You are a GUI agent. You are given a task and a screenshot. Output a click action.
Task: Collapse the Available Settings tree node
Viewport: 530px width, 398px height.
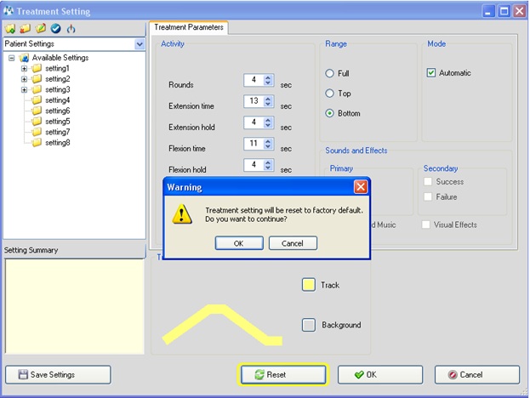tap(11, 58)
